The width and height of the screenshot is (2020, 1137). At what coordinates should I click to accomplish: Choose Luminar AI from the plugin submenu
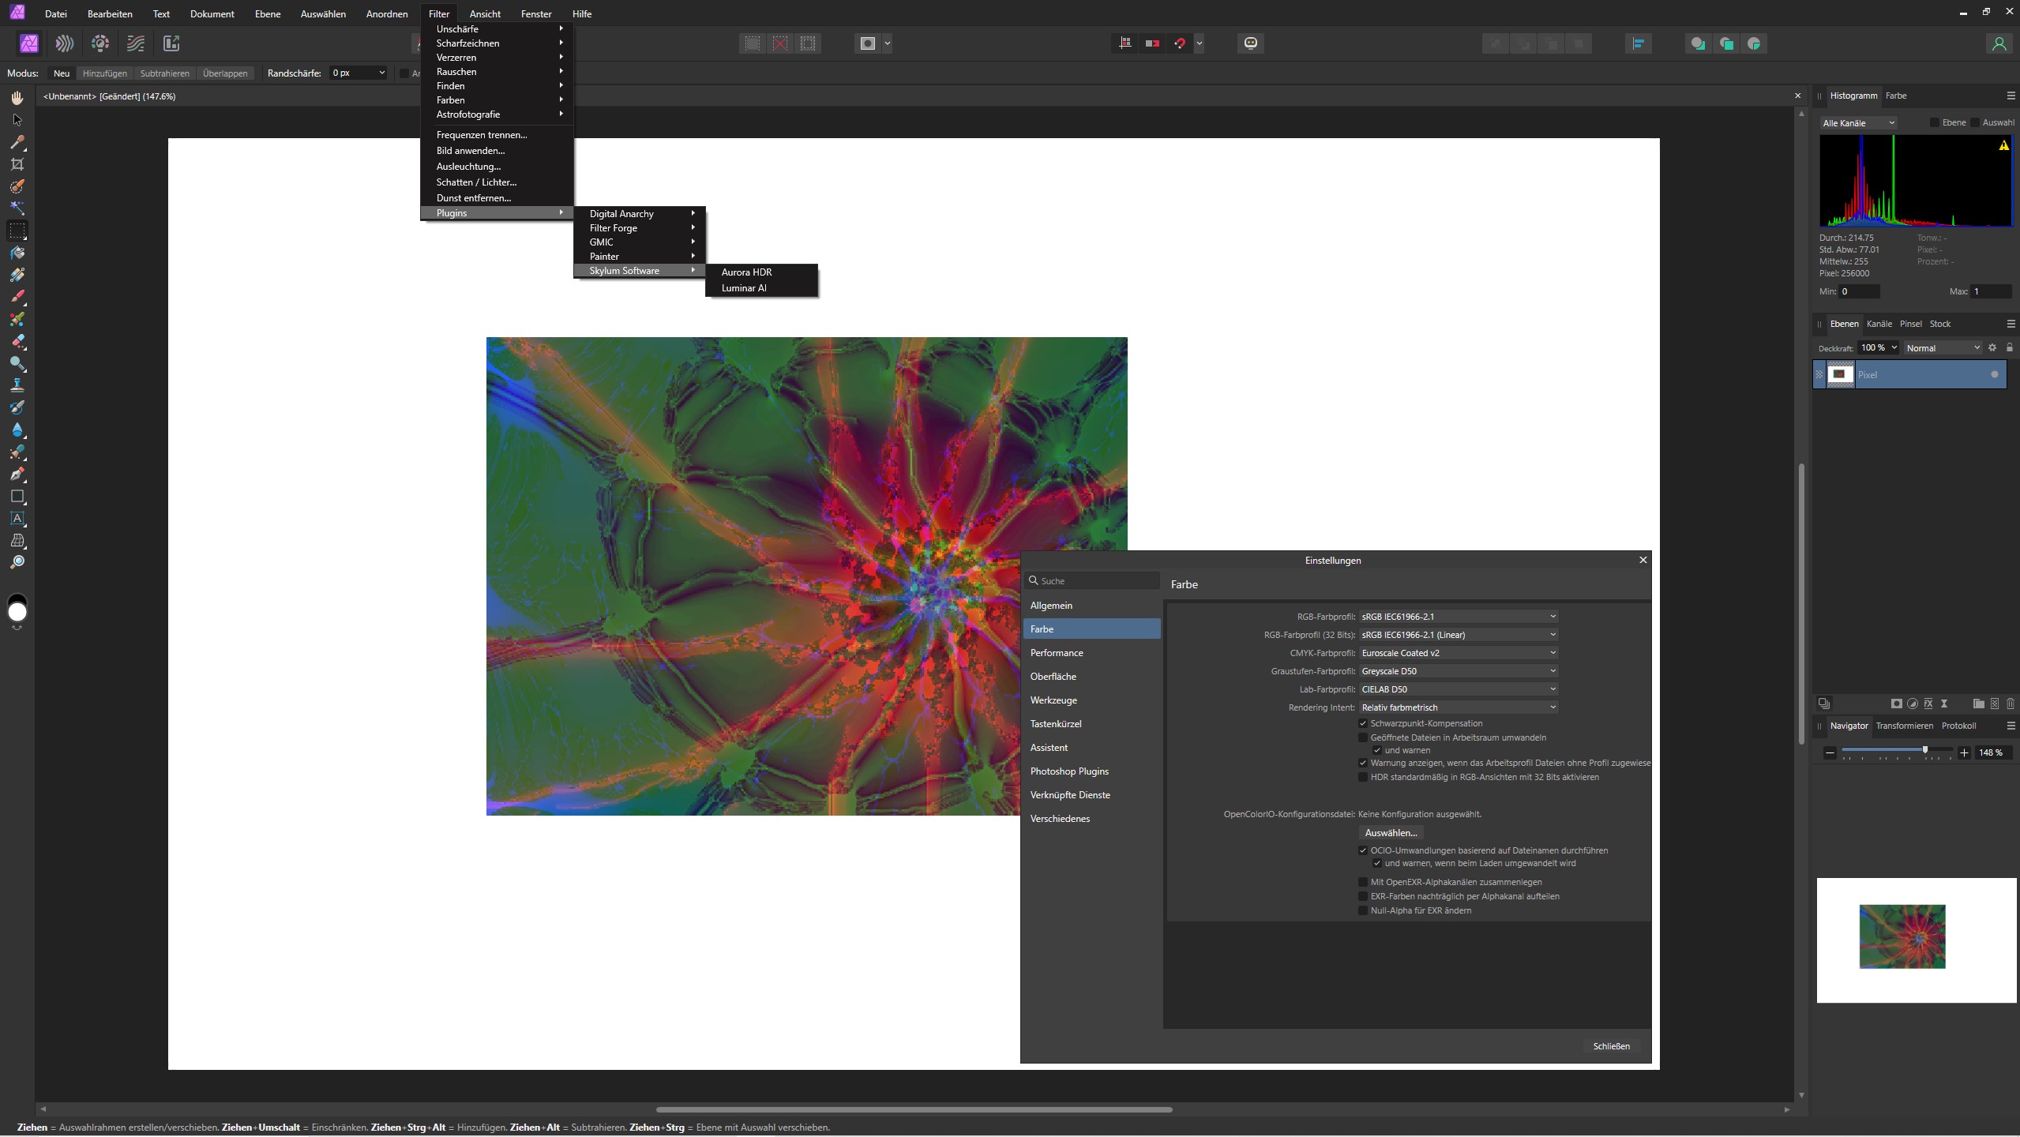(744, 288)
